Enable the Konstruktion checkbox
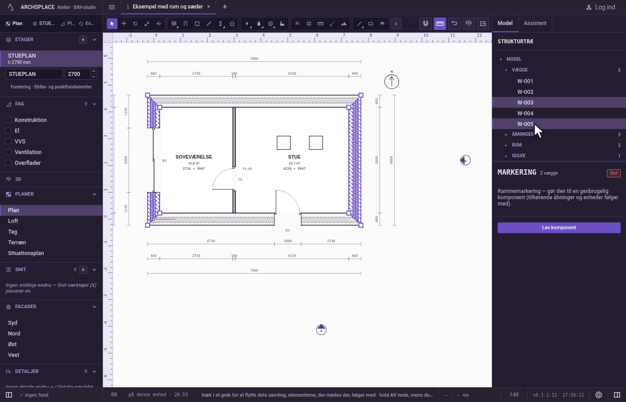 pos(8,120)
